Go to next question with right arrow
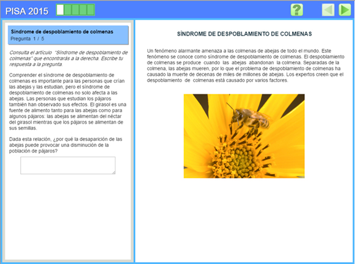 point(345,10)
